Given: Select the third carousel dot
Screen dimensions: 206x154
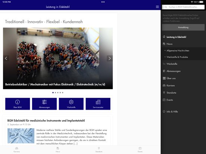Looking at the screenshot, I should (58, 93).
